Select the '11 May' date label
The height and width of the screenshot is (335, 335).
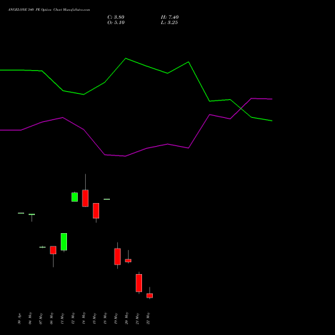click(62, 318)
